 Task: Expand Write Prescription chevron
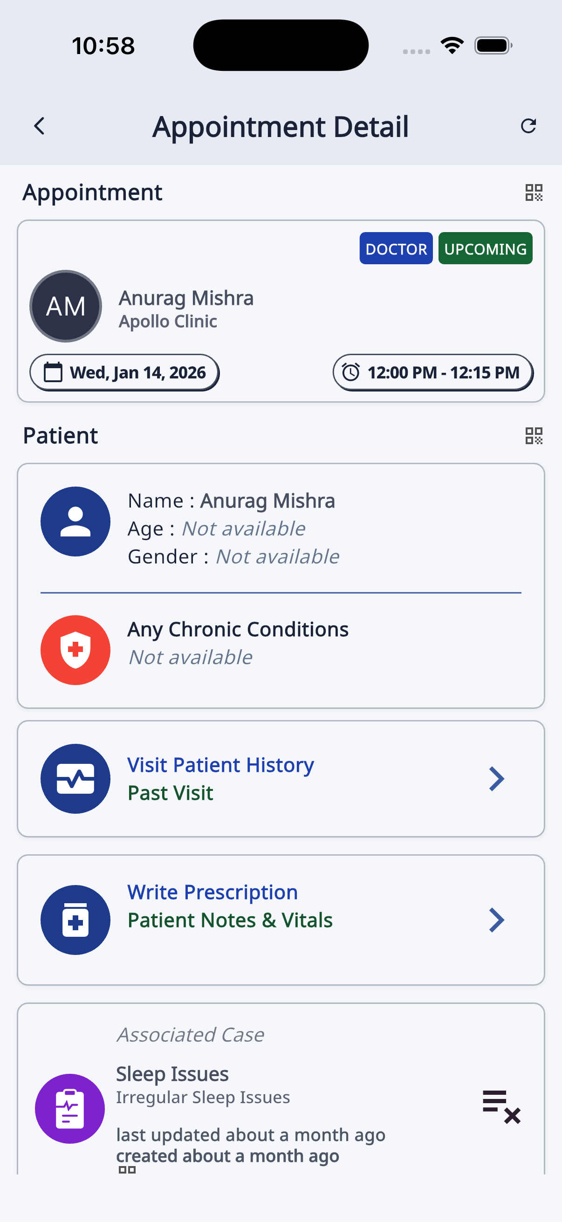[x=496, y=920]
